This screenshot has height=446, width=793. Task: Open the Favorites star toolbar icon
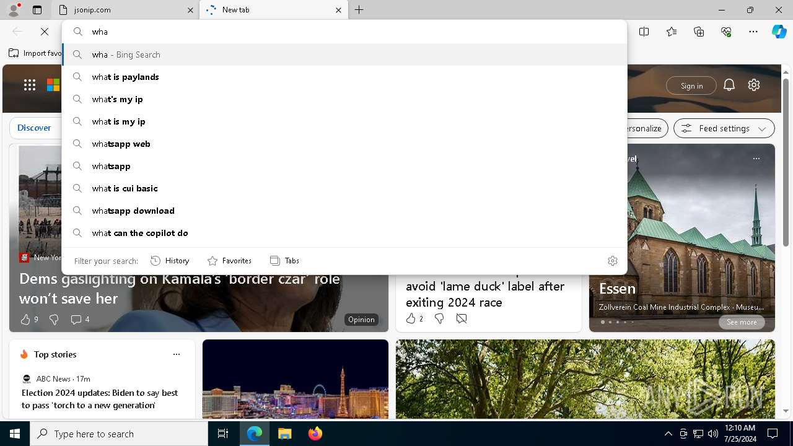[672, 32]
